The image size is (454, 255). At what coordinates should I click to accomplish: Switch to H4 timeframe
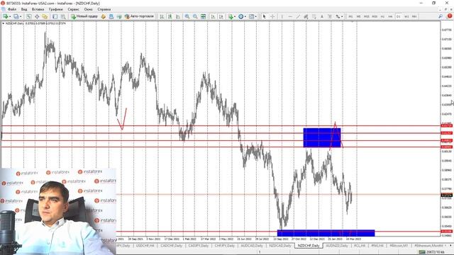pyautogui.click(x=390, y=16)
